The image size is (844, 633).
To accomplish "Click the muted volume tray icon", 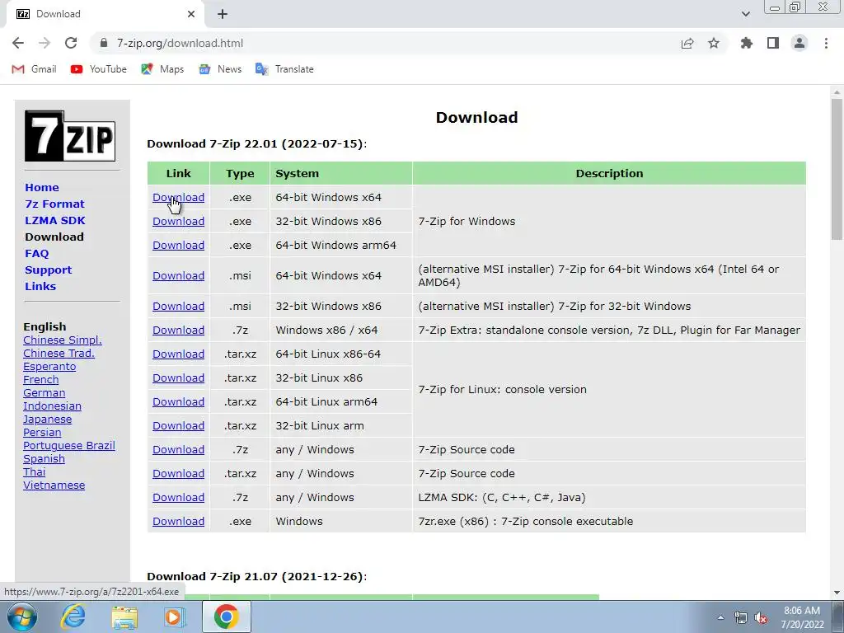I will tap(761, 617).
